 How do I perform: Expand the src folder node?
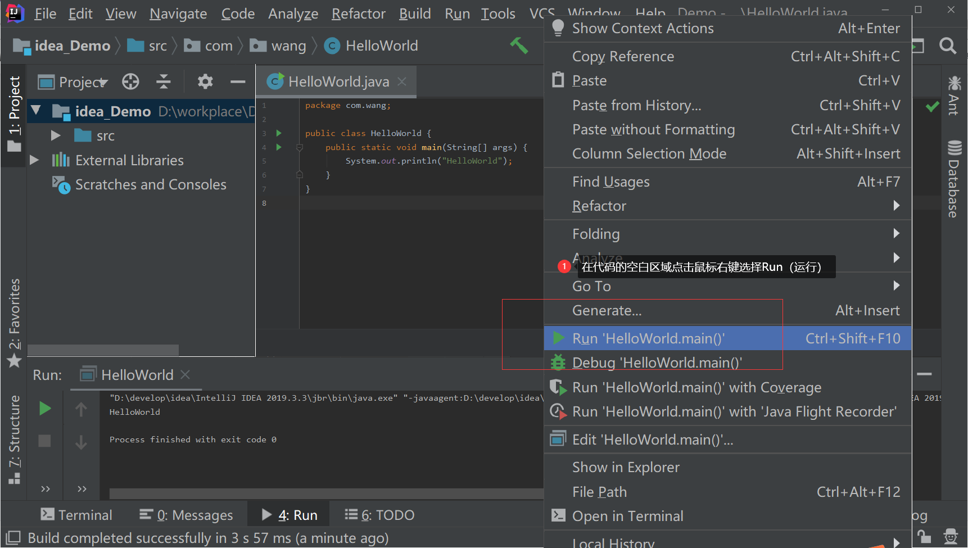coord(55,135)
